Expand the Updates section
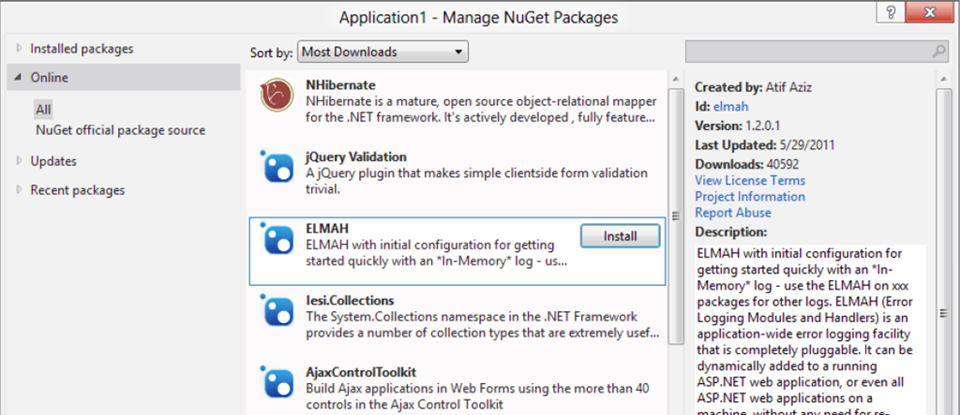Screen dimensions: 960x415 tap(18, 161)
